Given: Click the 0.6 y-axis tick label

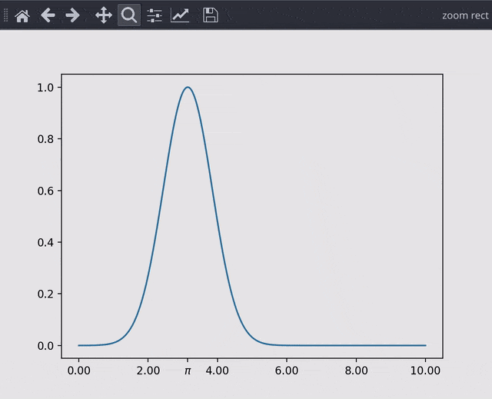Looking at the screenshot, I should point(45,191).
